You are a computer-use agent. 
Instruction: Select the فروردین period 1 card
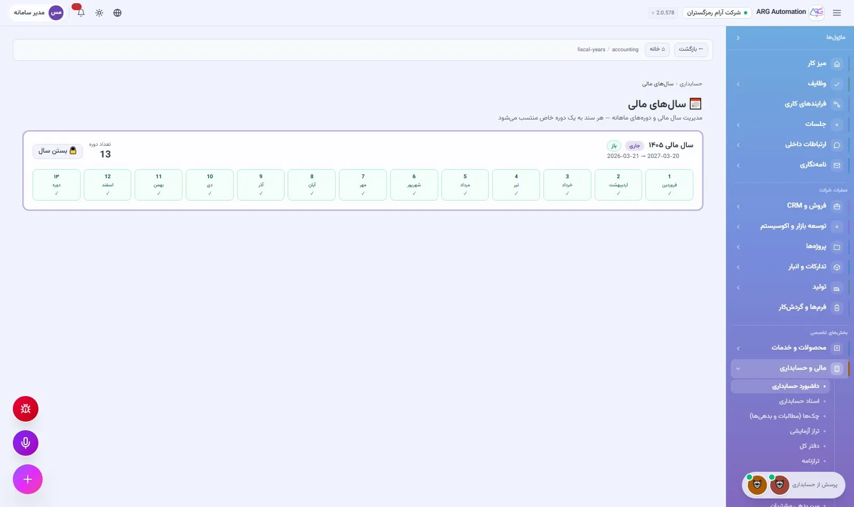(669, 185)
